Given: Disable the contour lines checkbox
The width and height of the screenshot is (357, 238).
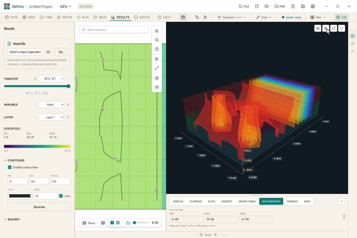Looking at the screenshot, I should (x=10, y=167).
